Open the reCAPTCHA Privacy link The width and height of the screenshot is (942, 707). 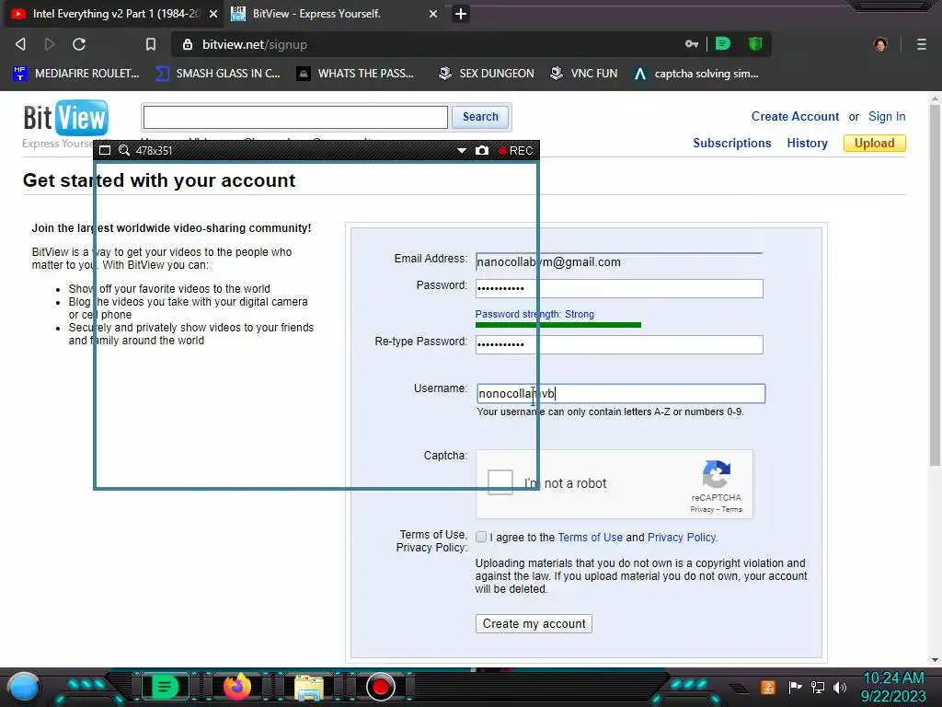(x=702, y=509)
